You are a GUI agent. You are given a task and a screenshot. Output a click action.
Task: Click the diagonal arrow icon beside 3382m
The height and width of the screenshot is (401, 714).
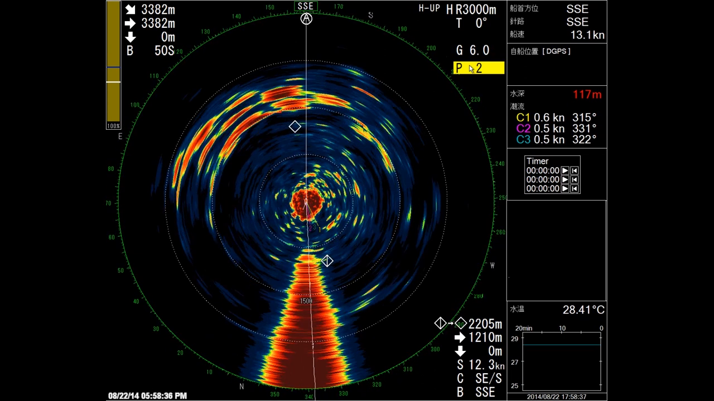click(x=132, y=9)
